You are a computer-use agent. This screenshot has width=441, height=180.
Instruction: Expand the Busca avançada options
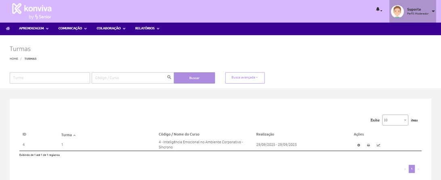point(245,77)
